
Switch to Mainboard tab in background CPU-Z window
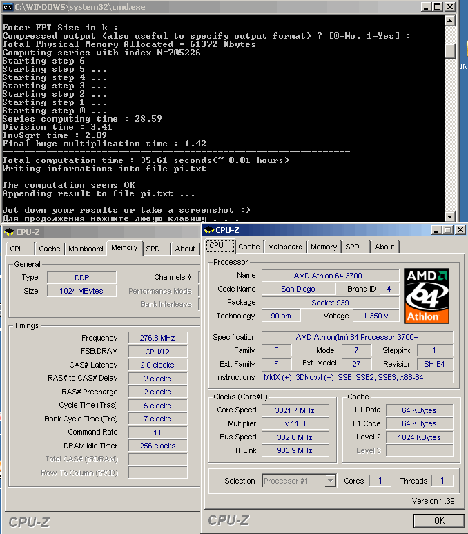point(86,249)
